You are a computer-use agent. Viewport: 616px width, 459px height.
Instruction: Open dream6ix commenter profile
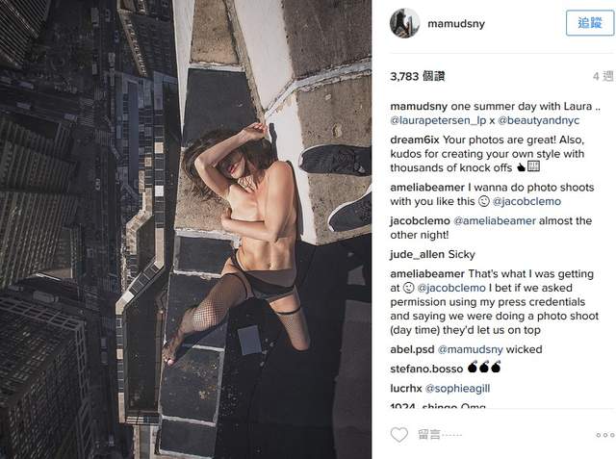click(415, 140)
